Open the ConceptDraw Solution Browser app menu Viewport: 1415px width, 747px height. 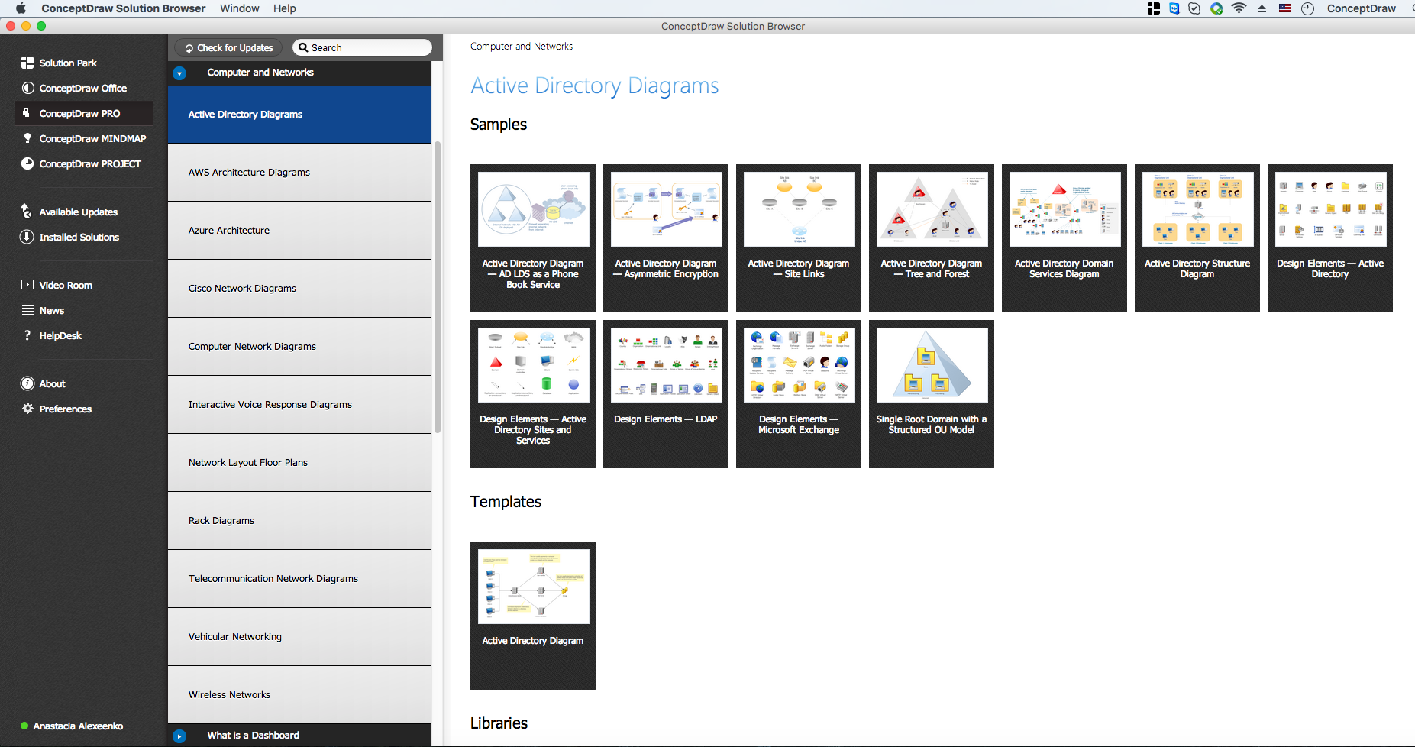click(x=124, y=8)
